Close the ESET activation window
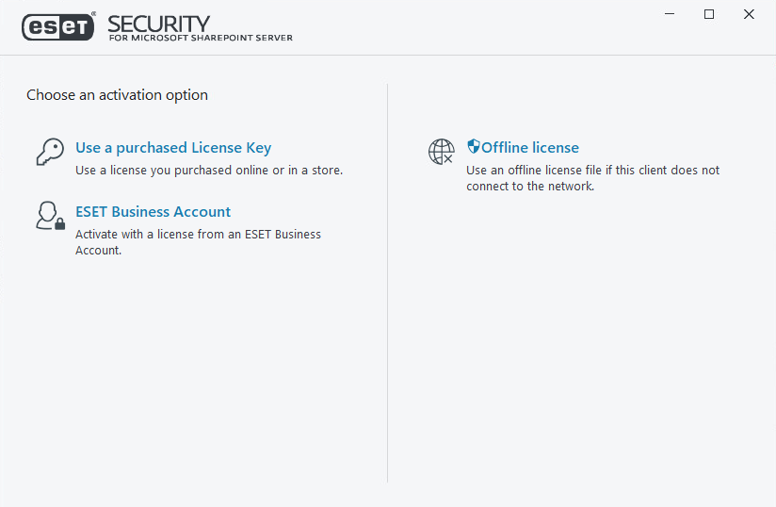 749,14
